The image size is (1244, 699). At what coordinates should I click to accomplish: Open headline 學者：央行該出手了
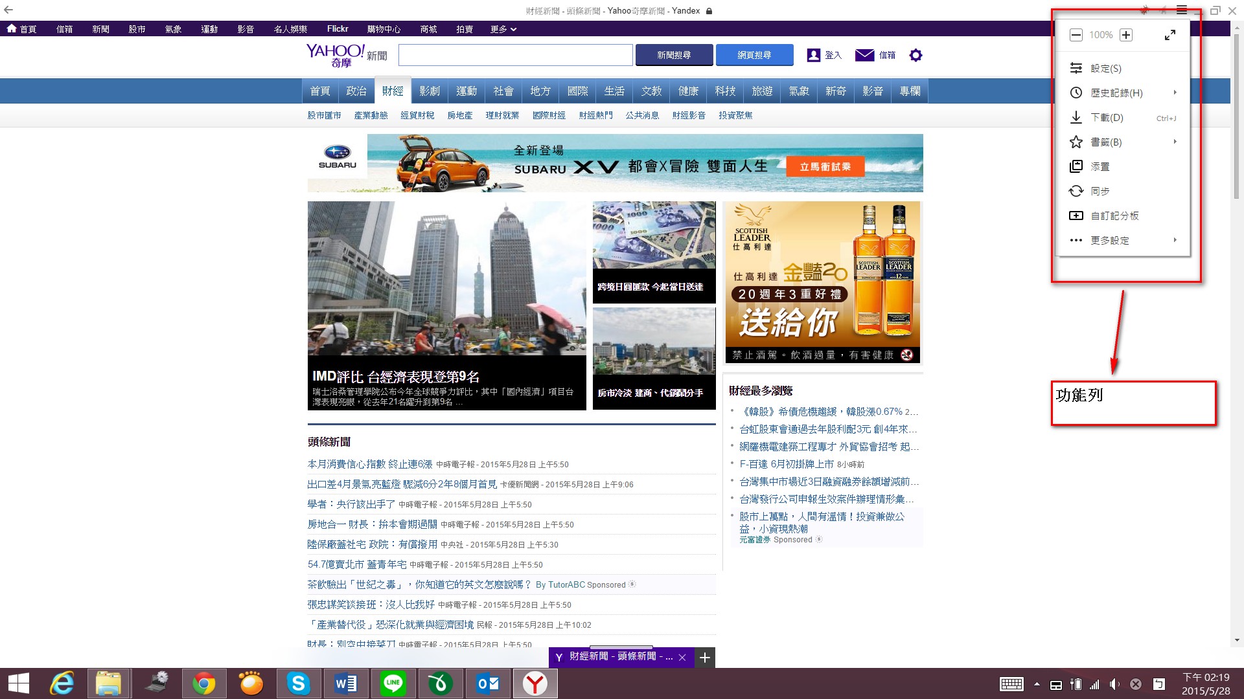pyautogui.click(x=351, y=504)
